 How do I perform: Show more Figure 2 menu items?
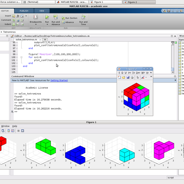(151, 73)
